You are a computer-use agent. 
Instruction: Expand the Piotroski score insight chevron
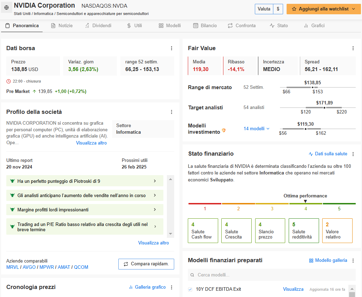155,181
